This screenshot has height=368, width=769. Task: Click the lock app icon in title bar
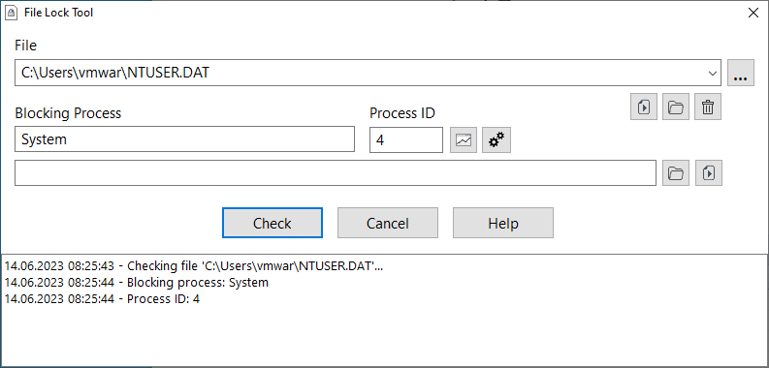click(11, 13)
